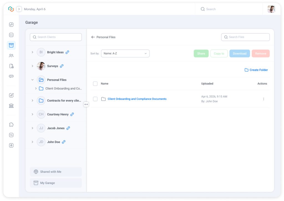Click the link icon beside Courtney Henry

coord(72,114)
